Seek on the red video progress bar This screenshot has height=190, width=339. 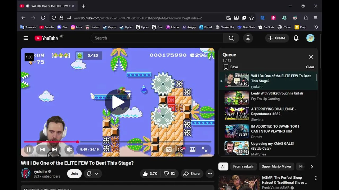(x=118, y=142)
